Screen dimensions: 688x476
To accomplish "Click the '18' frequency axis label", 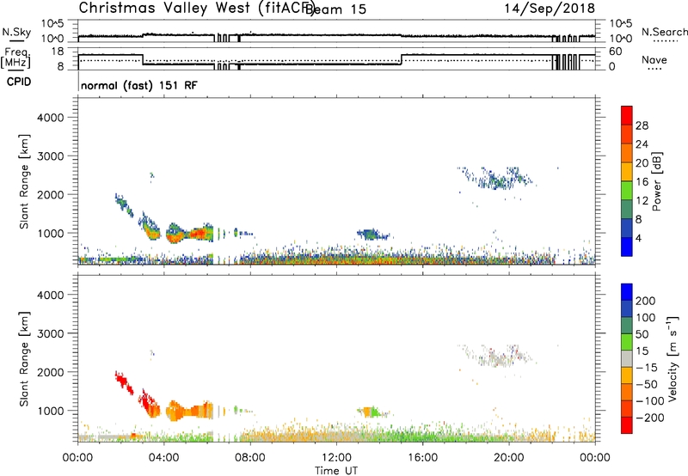I will (57, 52).
